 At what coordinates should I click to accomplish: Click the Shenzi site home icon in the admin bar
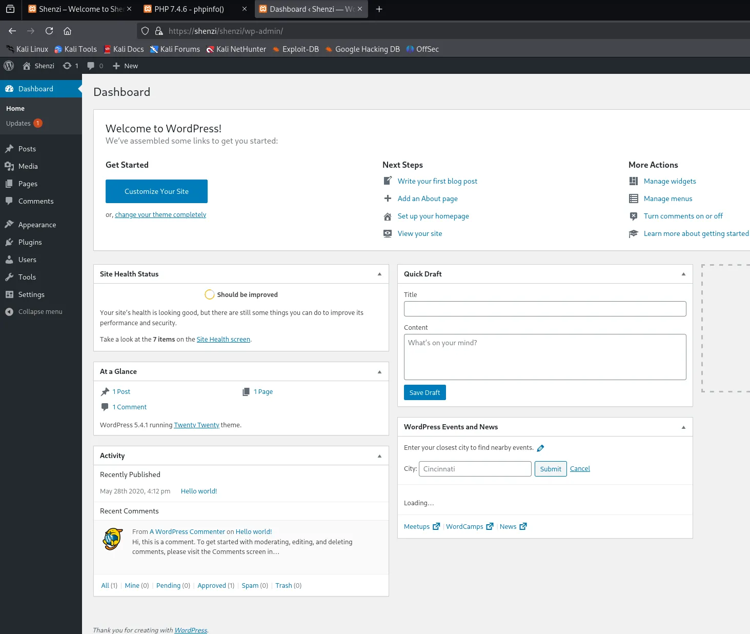tap(27, 66)
